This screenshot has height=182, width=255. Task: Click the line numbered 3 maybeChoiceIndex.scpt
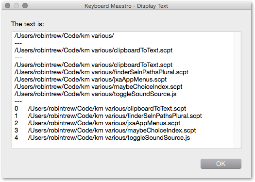[x=105, y=131]
